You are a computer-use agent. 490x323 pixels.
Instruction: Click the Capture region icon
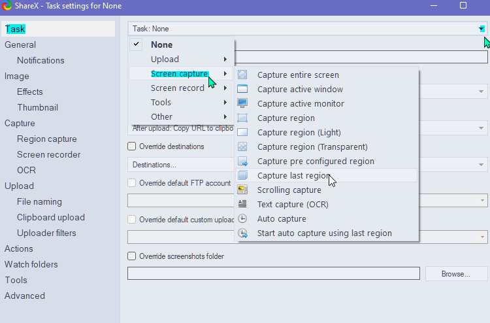pyautogui.click(x=242, y=118)
